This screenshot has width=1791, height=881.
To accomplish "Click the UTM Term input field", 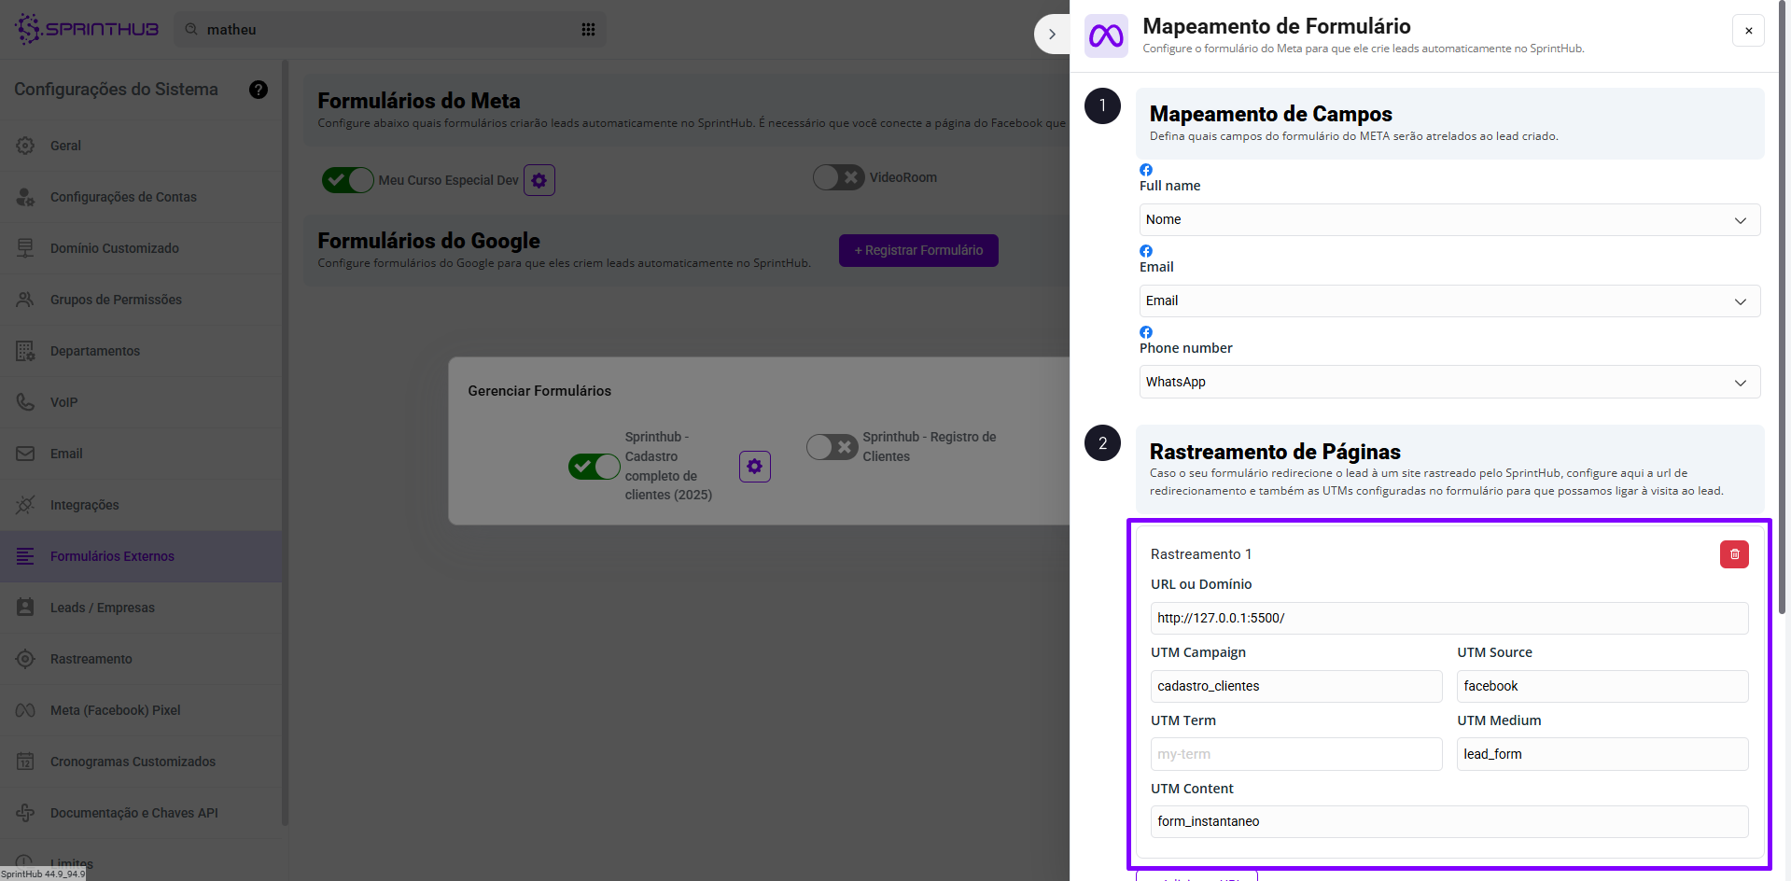I will click(x=1295, y=754).
